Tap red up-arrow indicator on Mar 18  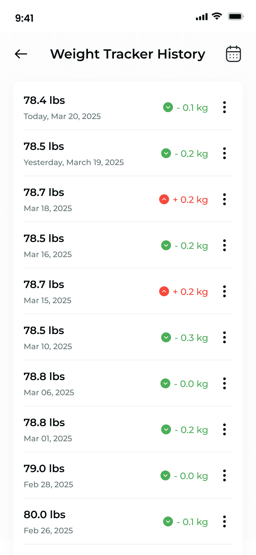click(164, 199)
